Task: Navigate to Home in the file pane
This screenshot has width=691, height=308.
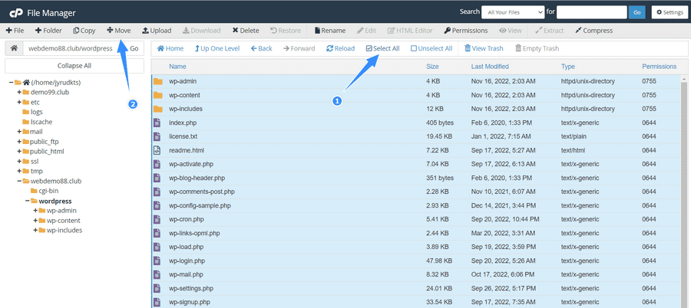Action: (170, 48)
